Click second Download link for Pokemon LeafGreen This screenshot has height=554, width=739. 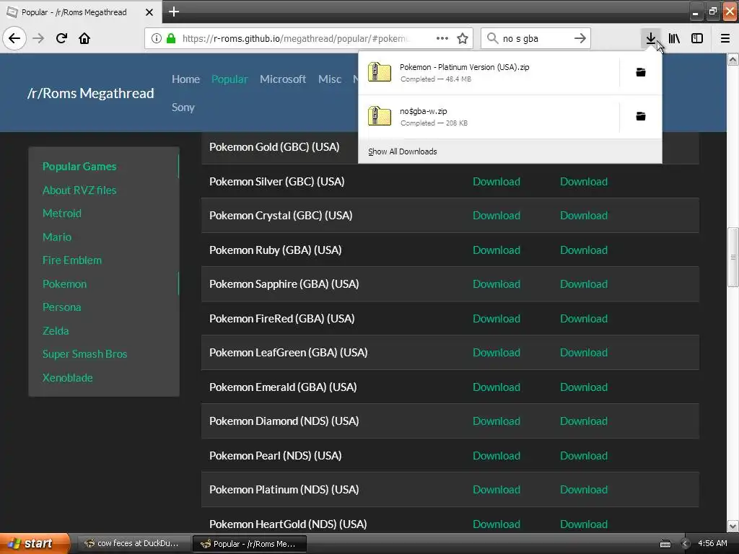pyautogui.click(x=583, y=352)
